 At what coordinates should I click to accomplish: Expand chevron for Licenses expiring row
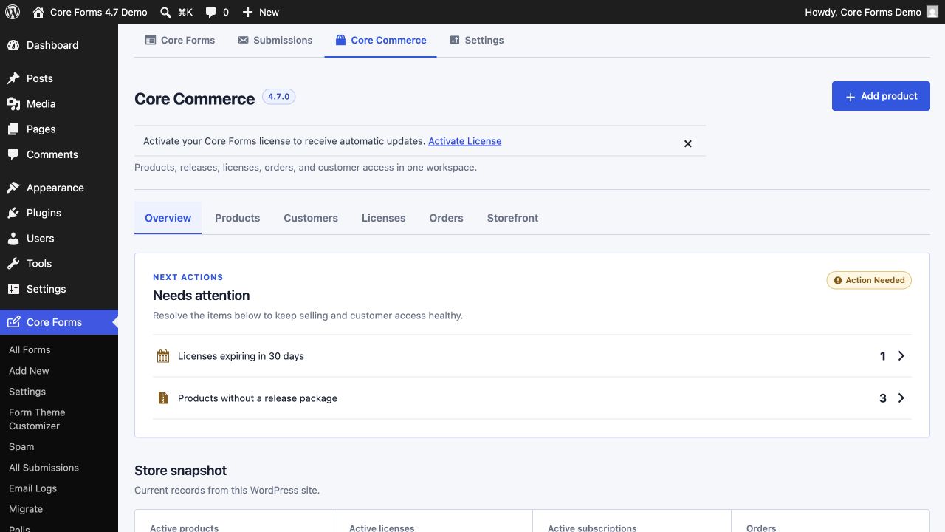[x=901, y=356]
